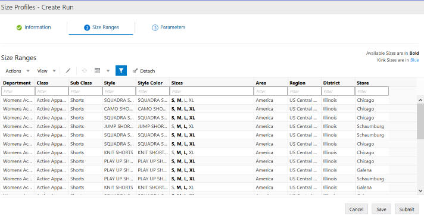Screen dimensions: 424x222
Task: Select the JUMP SHOR... style cell
Action: tap(119, 126)
